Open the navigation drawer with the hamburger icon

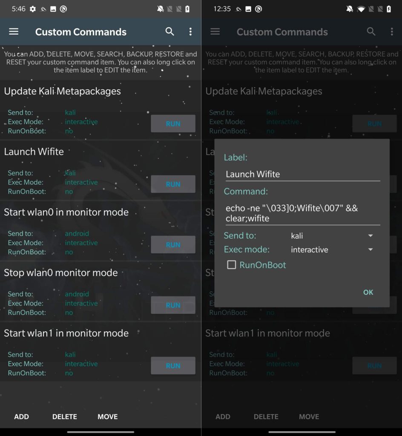[x=14, y=32]
